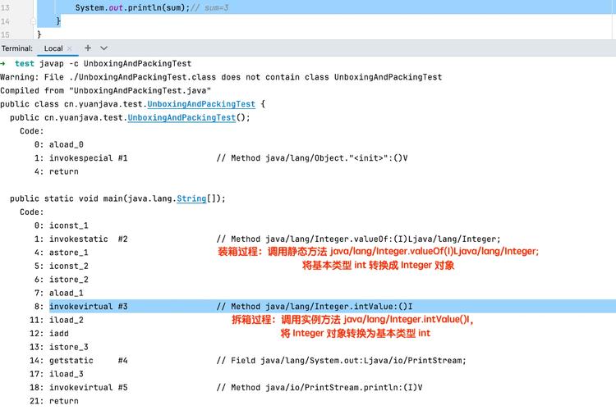This screenshot has width=616, height=410.
Task: Click line number 15 in gutter
Action: [5, 34]
